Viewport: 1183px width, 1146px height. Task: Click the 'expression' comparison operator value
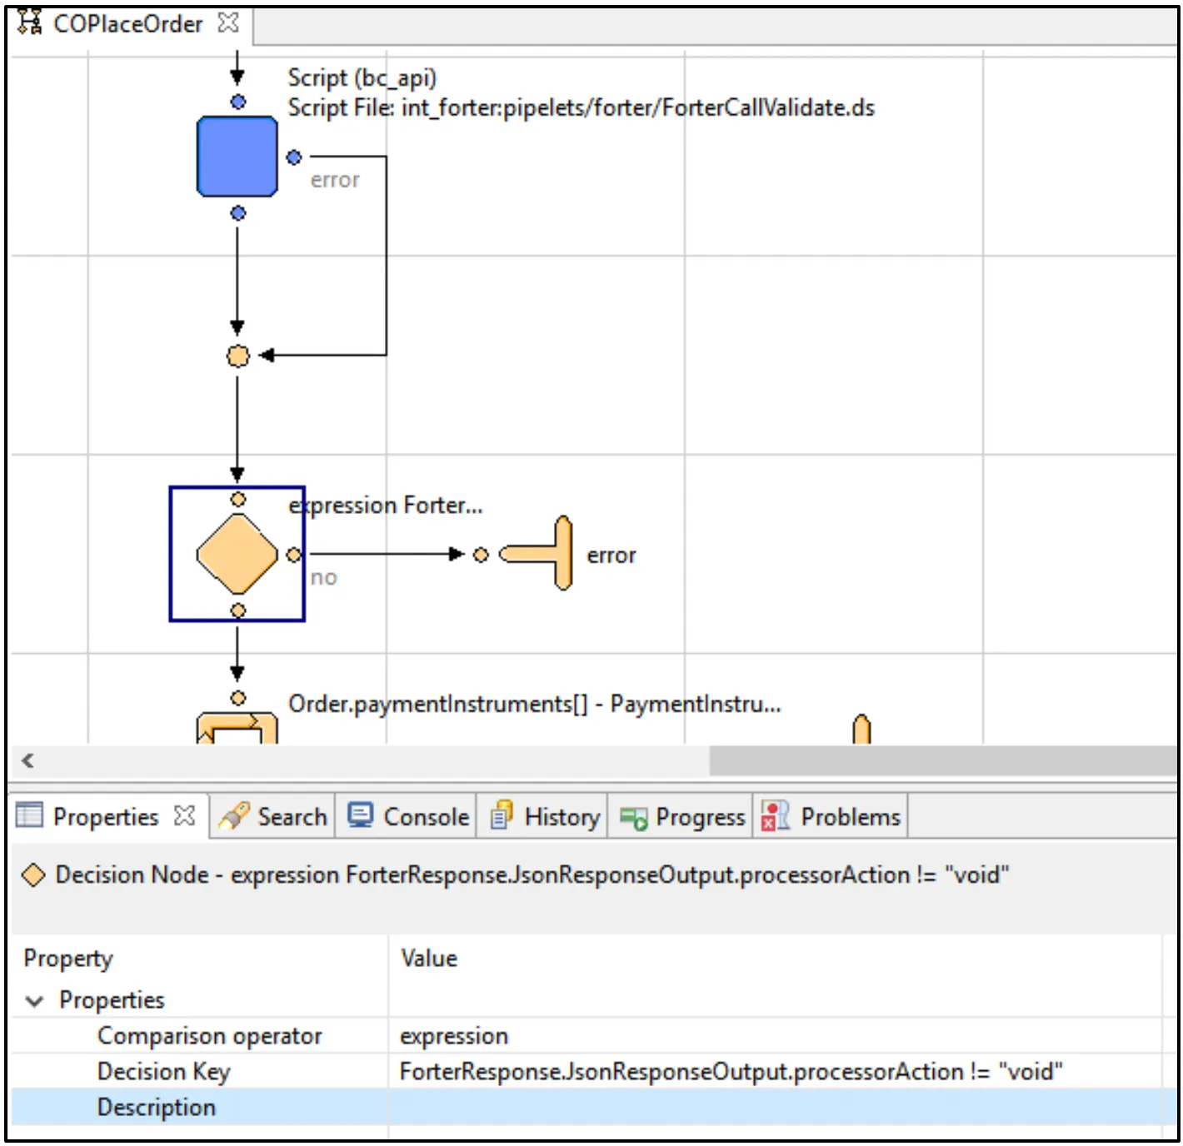(454, 1035)
